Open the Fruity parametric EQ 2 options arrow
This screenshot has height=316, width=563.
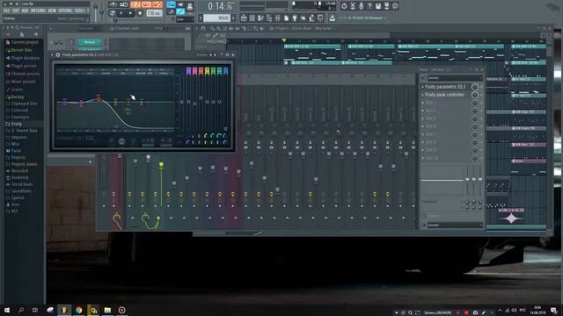pyautogui.click(x=53, y=54)
